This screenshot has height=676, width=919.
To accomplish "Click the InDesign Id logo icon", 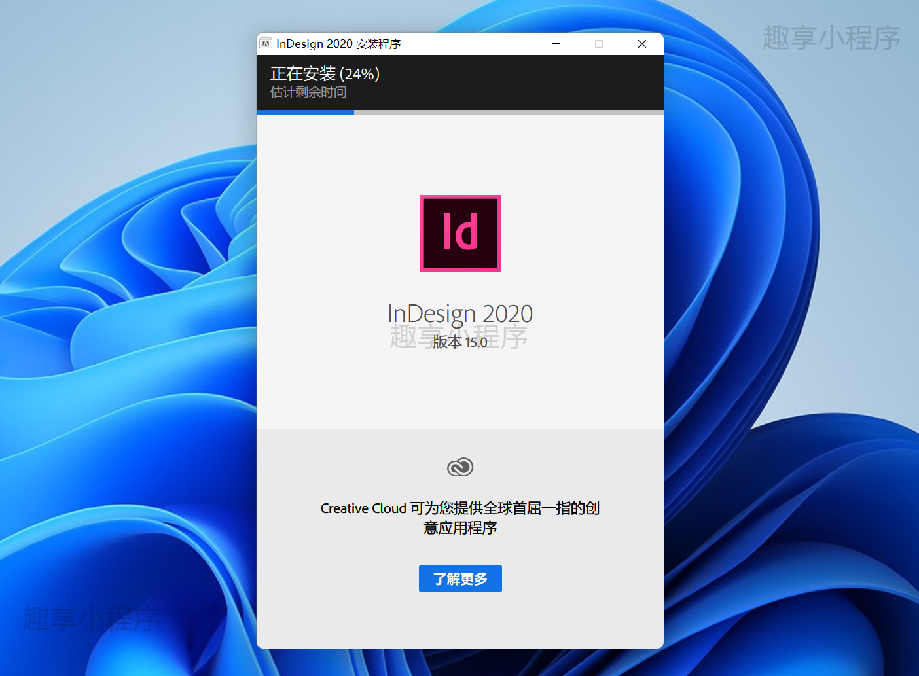I will point(460,233).
